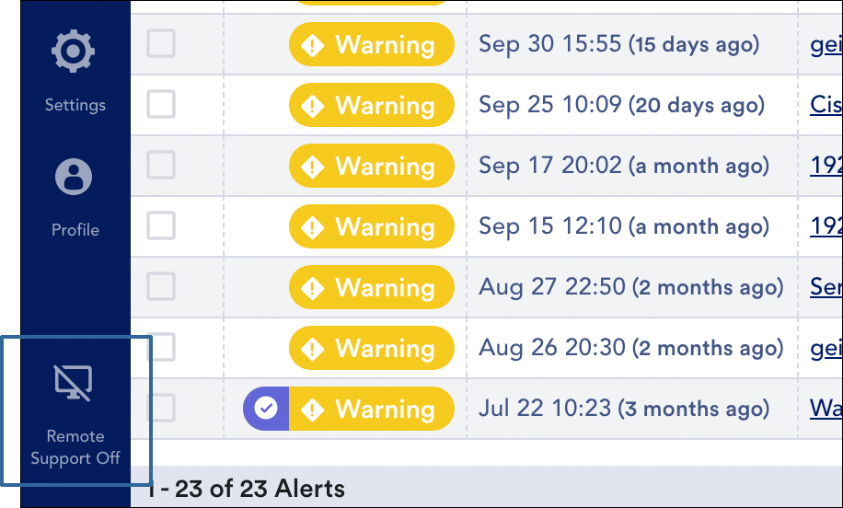Click Warning badge for Aug 27 22:50 alert
Viewport: 843px width, 508px height.
pyautogui.click(x=372, y=287)
